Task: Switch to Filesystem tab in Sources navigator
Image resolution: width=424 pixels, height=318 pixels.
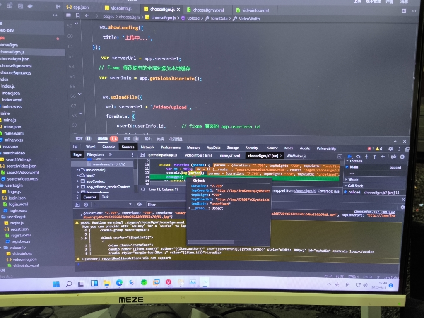Action: pyautogui.click(x=95, y=154)
